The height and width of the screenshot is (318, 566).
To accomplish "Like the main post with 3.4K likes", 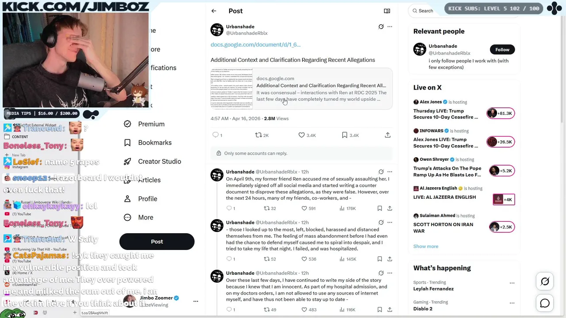I will click(x=306, y=135).
